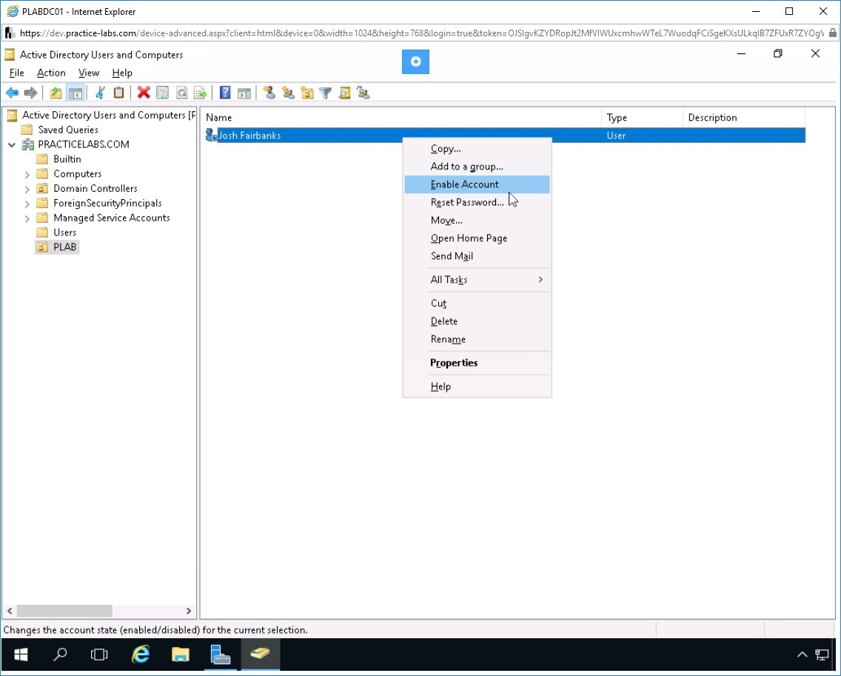Select PLAB organizational unit

coord(65,247)
